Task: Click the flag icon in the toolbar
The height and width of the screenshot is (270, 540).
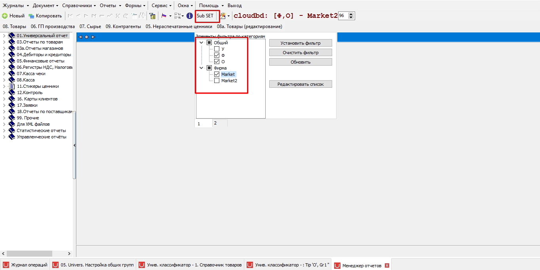Action: (164, 16)
